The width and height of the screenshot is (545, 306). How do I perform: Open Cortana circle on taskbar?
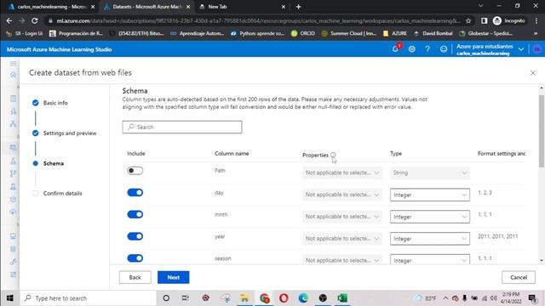(166, 298)
